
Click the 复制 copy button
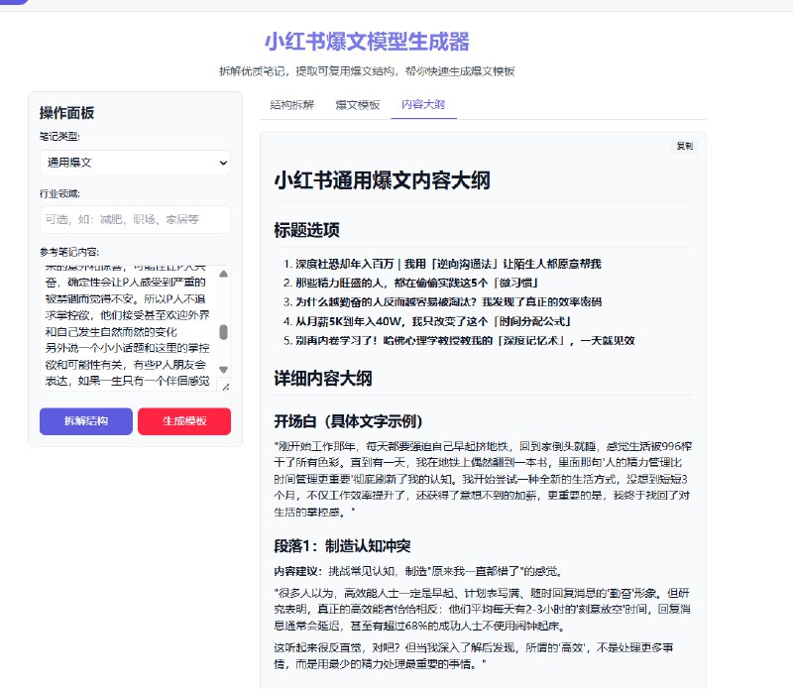pyautogui.click(x=685, y=146)
